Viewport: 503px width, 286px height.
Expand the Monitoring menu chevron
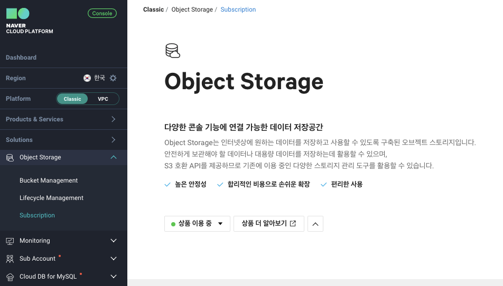[x=114, y=241]
